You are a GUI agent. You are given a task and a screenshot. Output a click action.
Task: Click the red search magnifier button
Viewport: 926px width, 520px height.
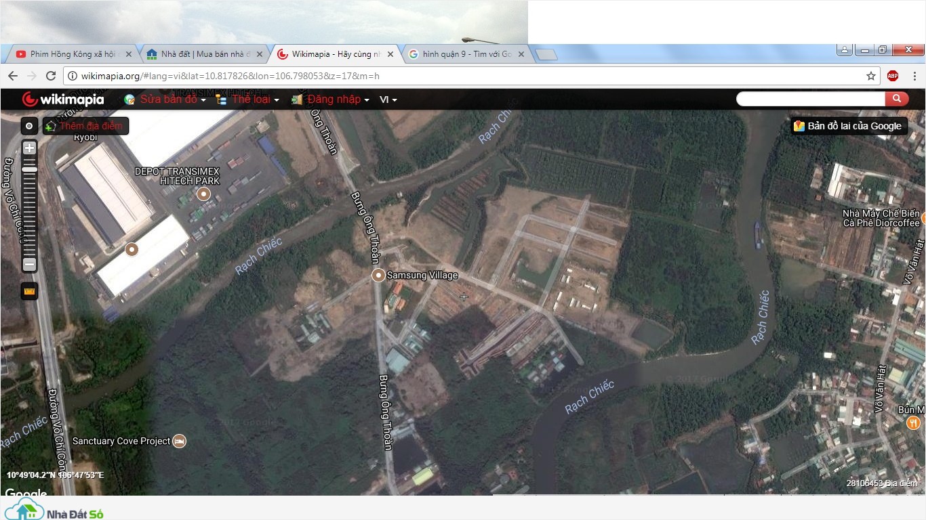click(x=896, y=99)
